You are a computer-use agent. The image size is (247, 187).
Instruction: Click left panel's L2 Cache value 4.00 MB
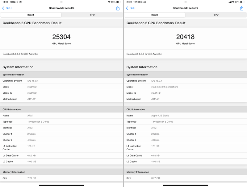click(x=32, y=162)
